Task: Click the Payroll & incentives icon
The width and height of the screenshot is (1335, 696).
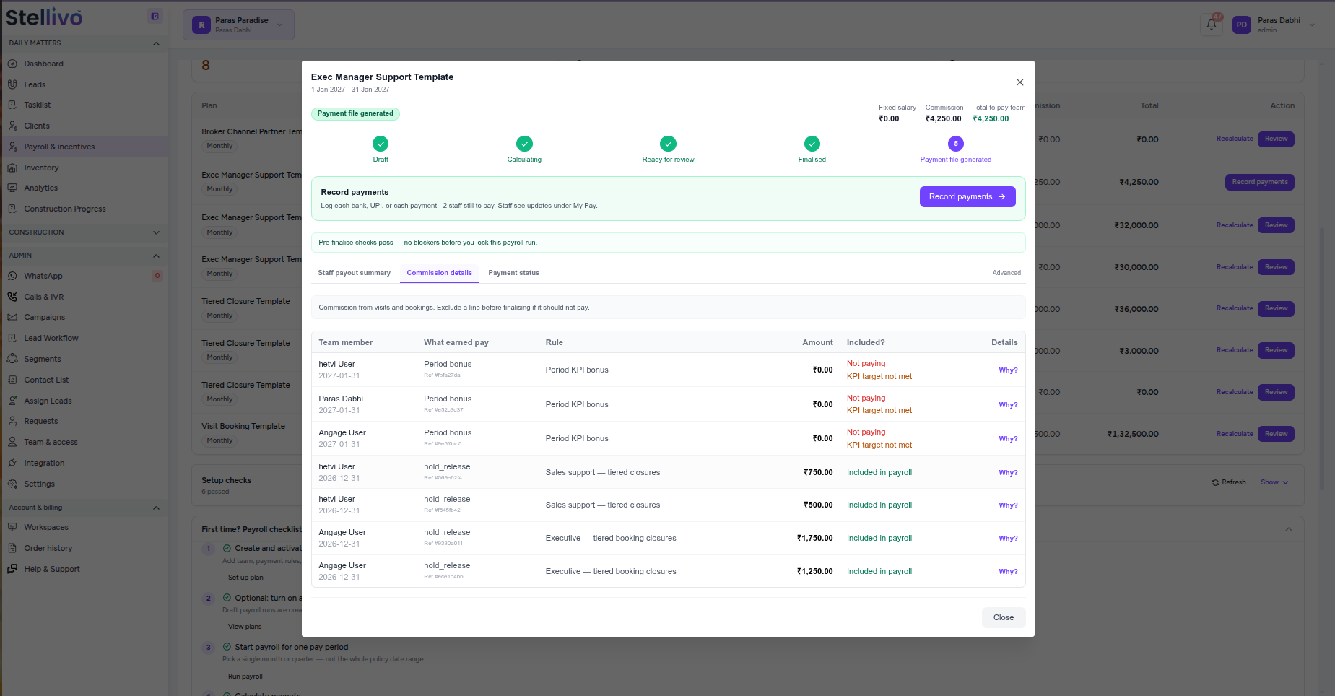Action: 12,147
